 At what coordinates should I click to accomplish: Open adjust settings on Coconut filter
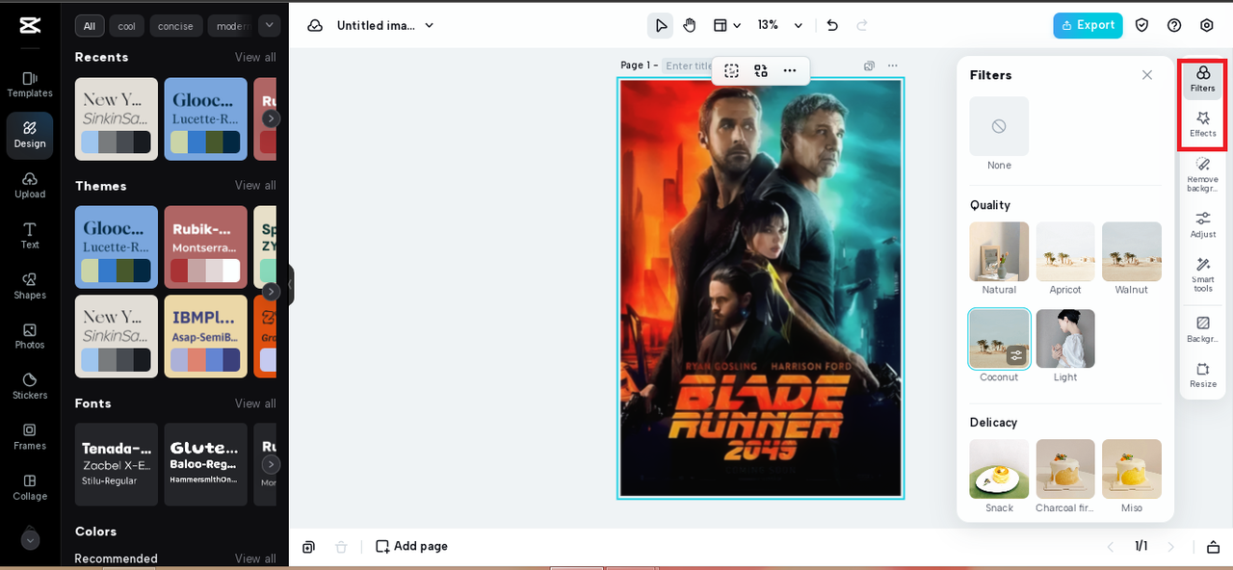tap(1016, 355)
